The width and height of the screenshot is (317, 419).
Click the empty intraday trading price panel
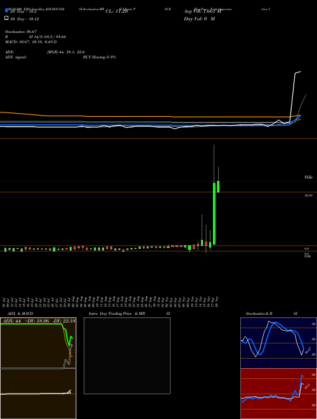coord(127,356)
